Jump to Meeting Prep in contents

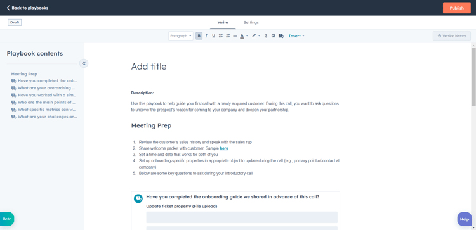click(24, 74)
